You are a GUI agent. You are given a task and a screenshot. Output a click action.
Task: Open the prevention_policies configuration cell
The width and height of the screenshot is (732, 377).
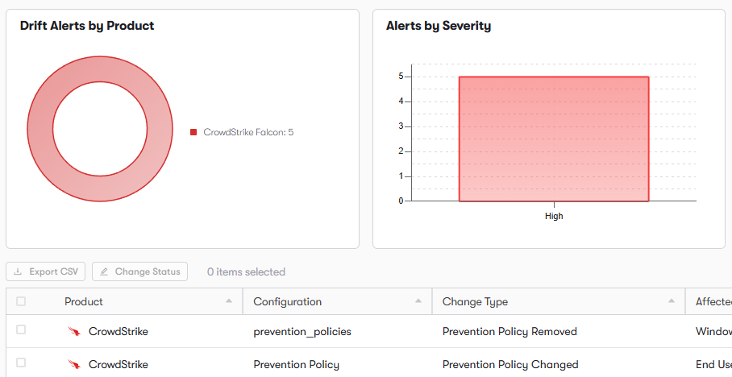pyautogui.click(x=302, y=332)
